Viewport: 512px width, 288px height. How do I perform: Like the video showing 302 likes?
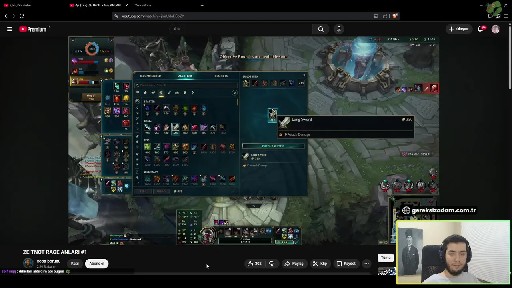click(x=254, y=264)
